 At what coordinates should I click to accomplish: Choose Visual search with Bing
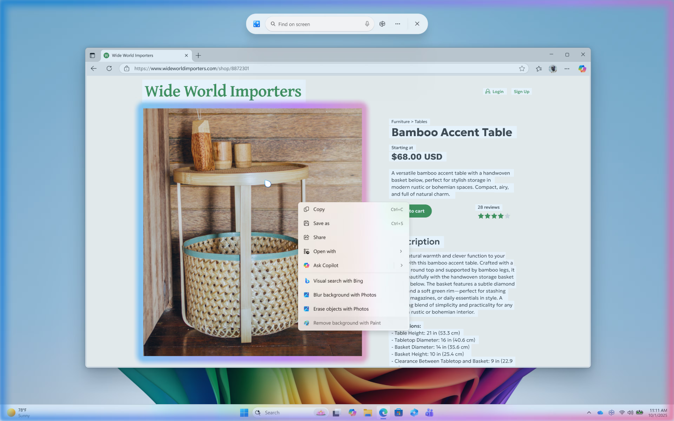[338, 281]
